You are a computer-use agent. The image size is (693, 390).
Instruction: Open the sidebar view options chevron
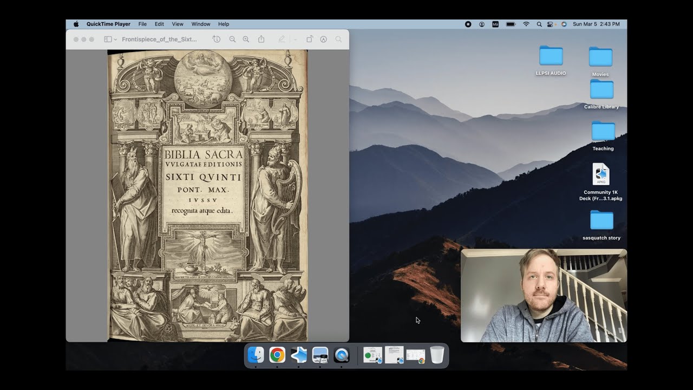click(115, 40)
